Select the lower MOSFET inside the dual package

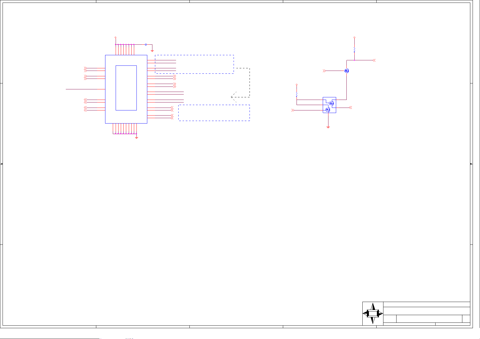point(328,109)
